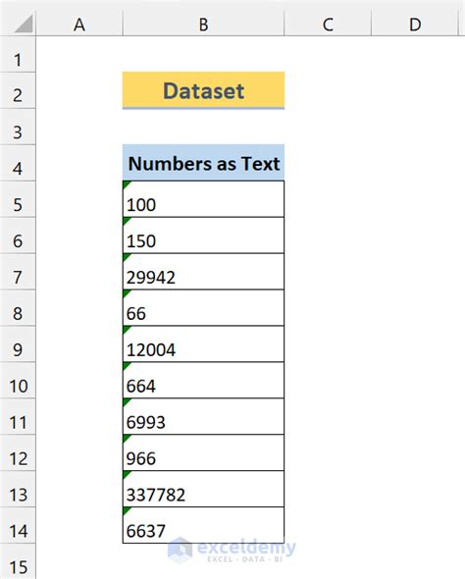This screenshot has width=465, height=579.
Task: Select the cell containing 29942
Action: [x=203, y=272]
